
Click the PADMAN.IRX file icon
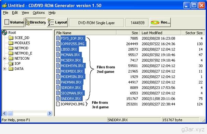(58, 82)
